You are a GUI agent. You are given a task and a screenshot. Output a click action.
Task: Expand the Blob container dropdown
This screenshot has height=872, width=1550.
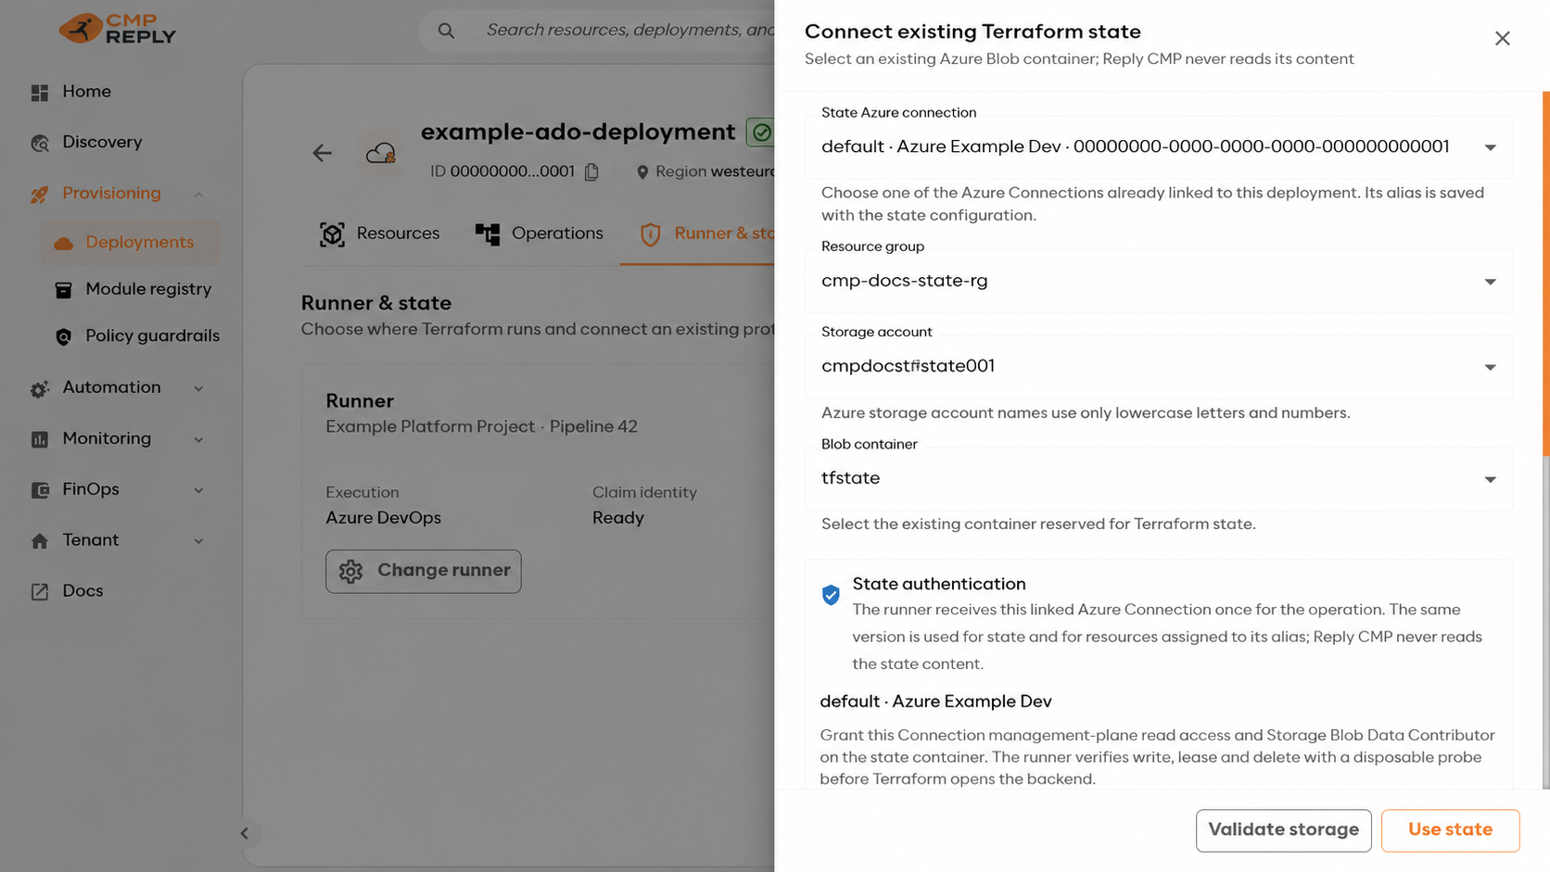(1158, 479)
